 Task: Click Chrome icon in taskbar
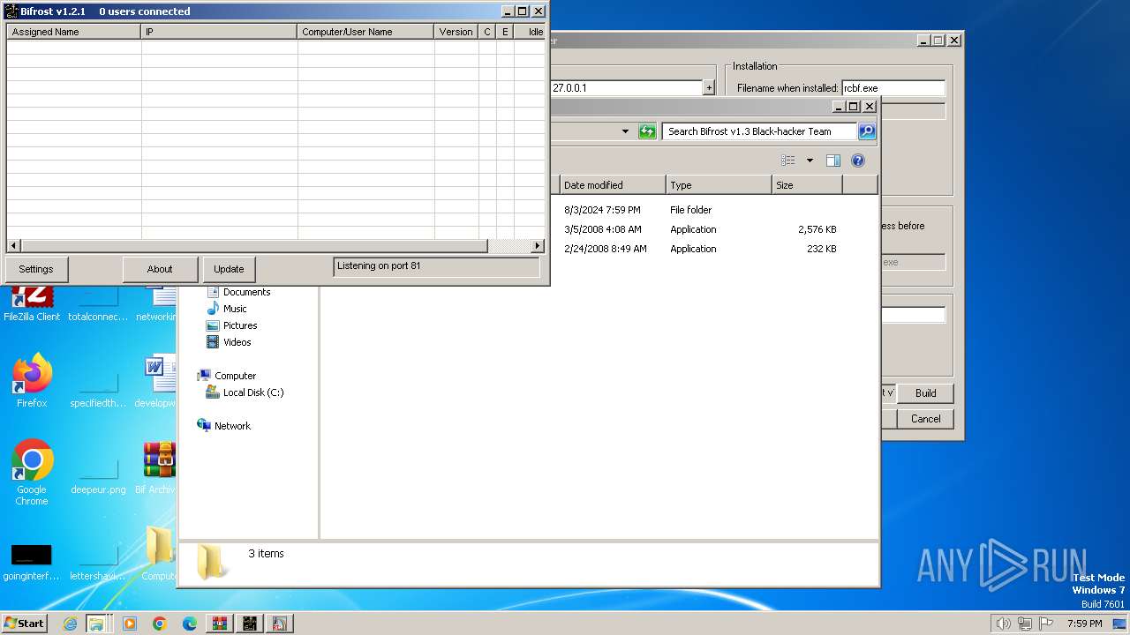click(160, 624)
